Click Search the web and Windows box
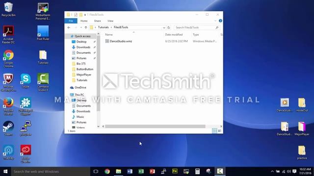The height and width of the screenshot is (176, 314). (x=51, y=172)
